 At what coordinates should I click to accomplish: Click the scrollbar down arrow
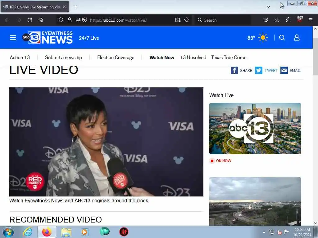315,223
